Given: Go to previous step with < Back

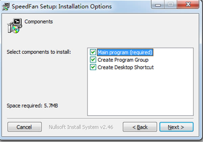Looking at the screenshot, I should 140,127.
